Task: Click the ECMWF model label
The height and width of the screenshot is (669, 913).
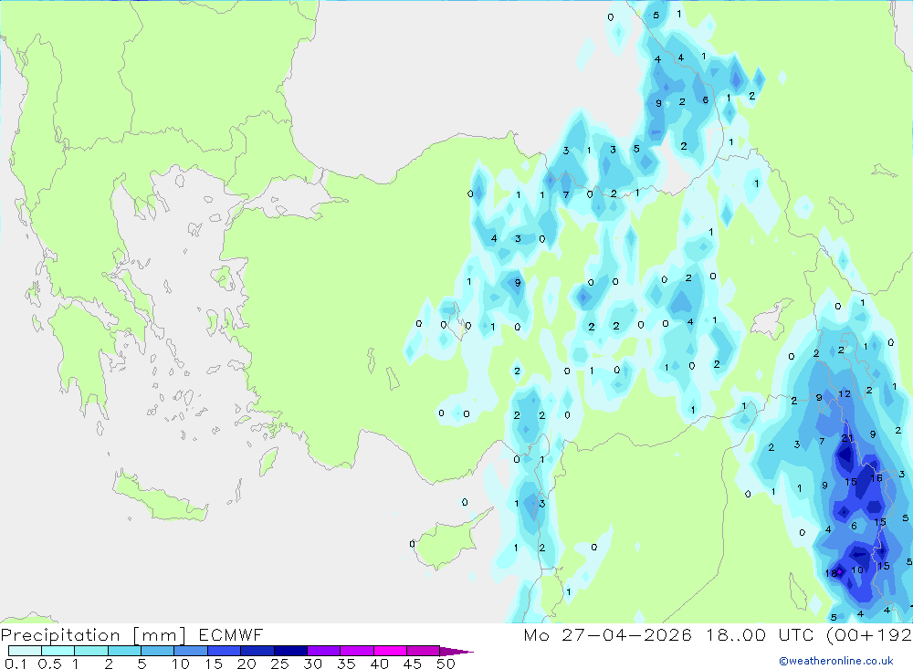Action: [x=231, y=635]
